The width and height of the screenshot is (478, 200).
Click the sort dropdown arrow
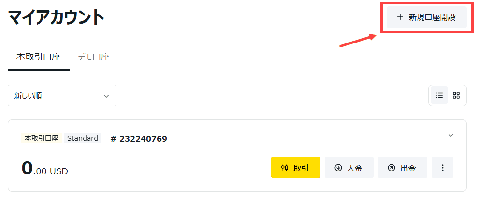pos(106,96)
